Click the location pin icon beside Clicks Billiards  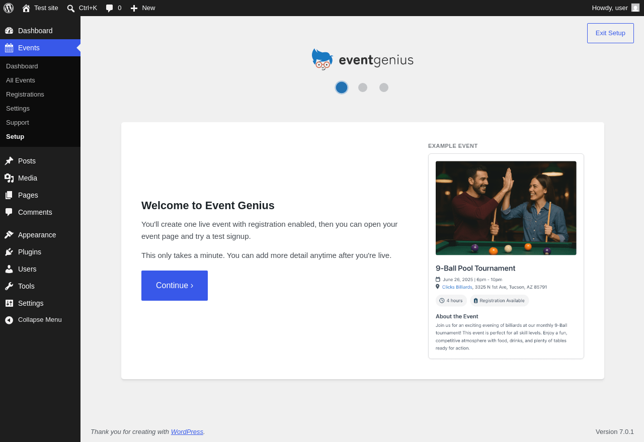pyautogui.click(x=438, y=287)
